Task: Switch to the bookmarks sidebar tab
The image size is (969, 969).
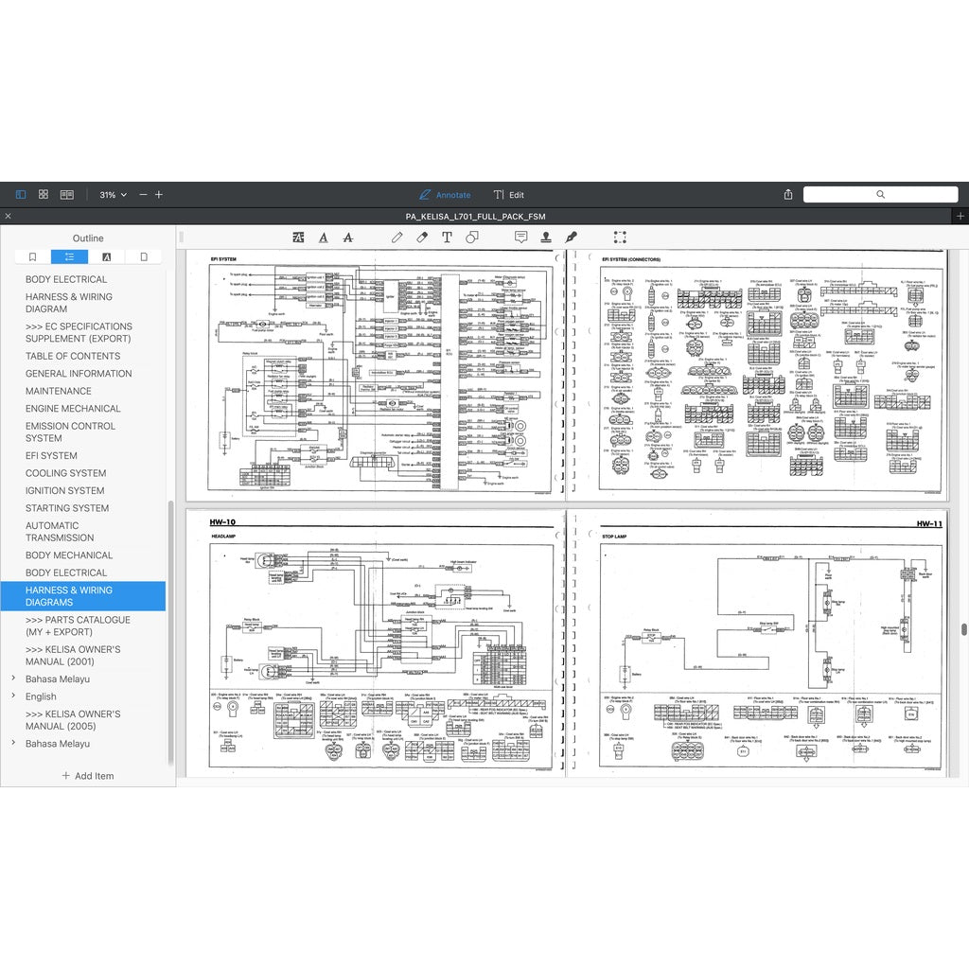Action: [33, 256]
